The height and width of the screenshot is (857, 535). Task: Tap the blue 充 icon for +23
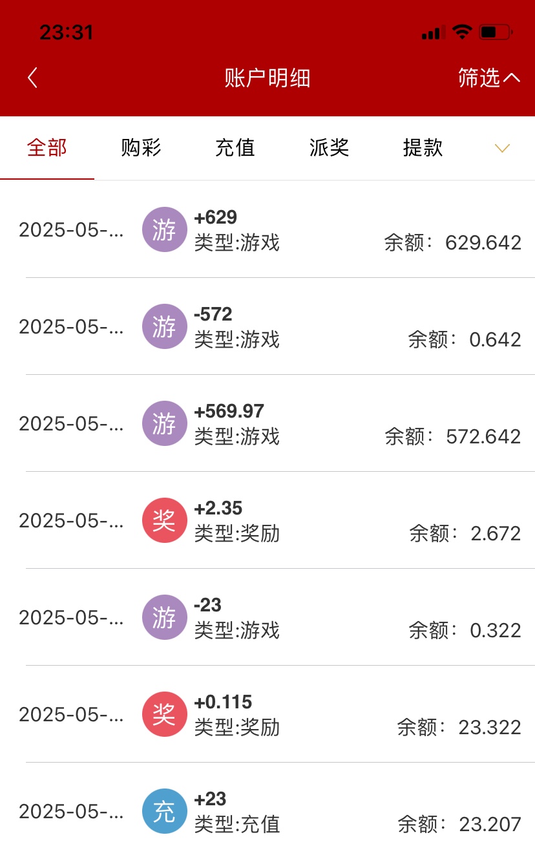coord(164,811)
